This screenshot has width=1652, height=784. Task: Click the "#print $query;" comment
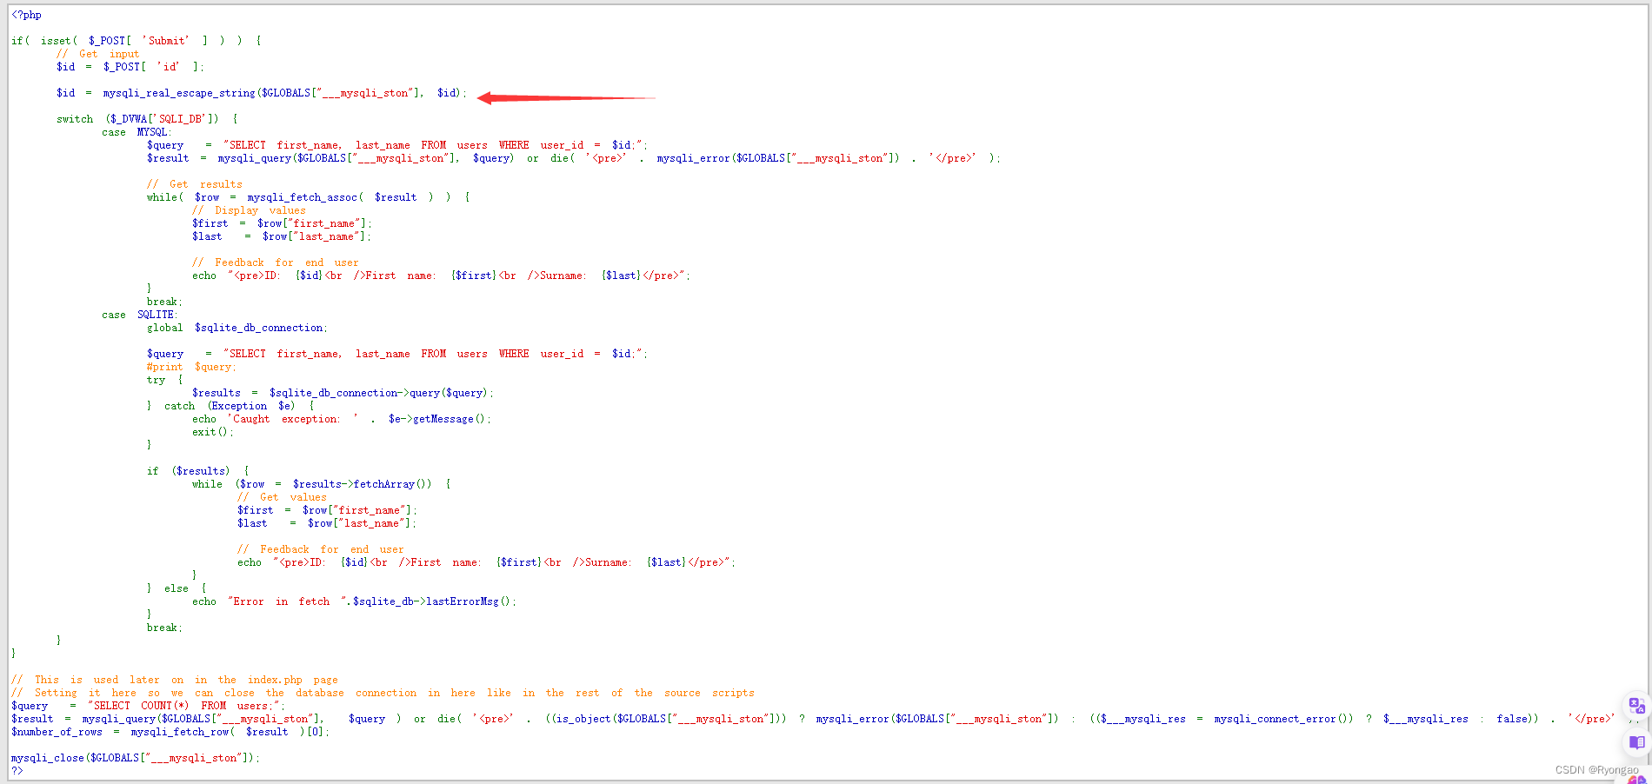pyautogui.click(x=191, y=367)
